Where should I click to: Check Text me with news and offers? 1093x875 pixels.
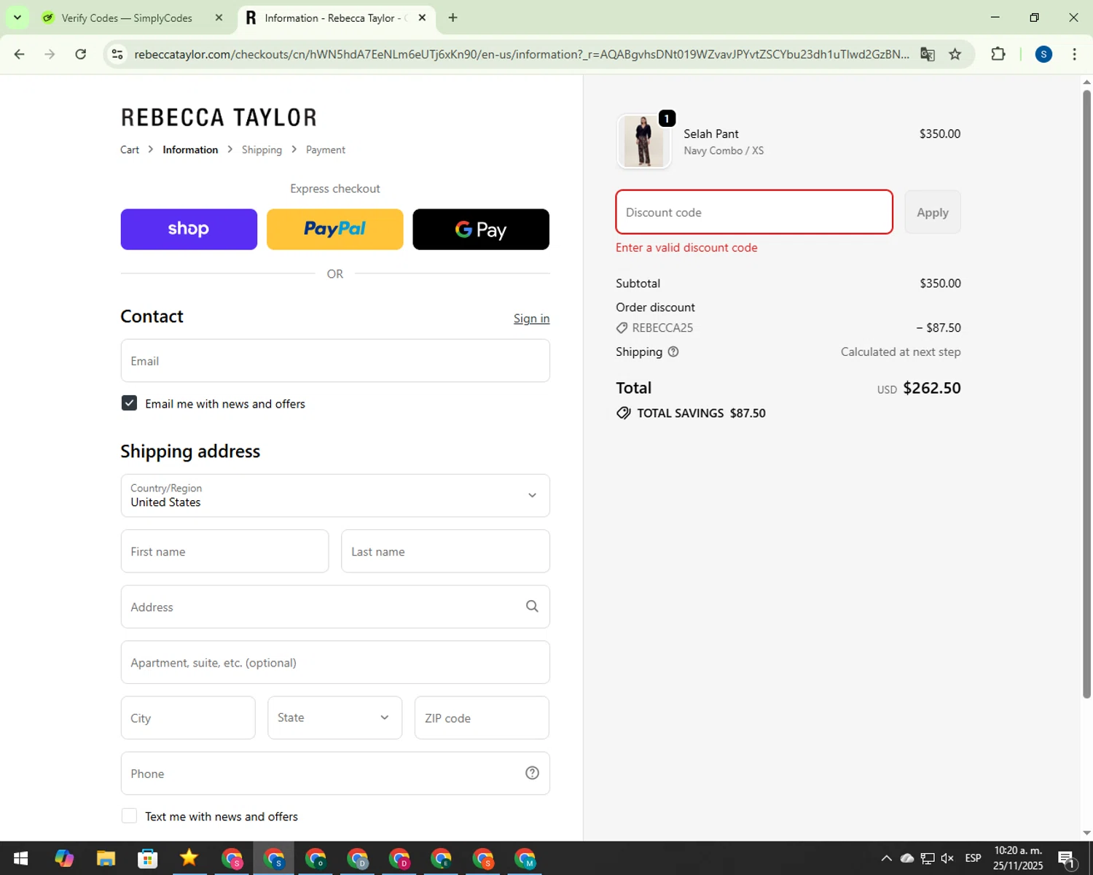point(129,816)
